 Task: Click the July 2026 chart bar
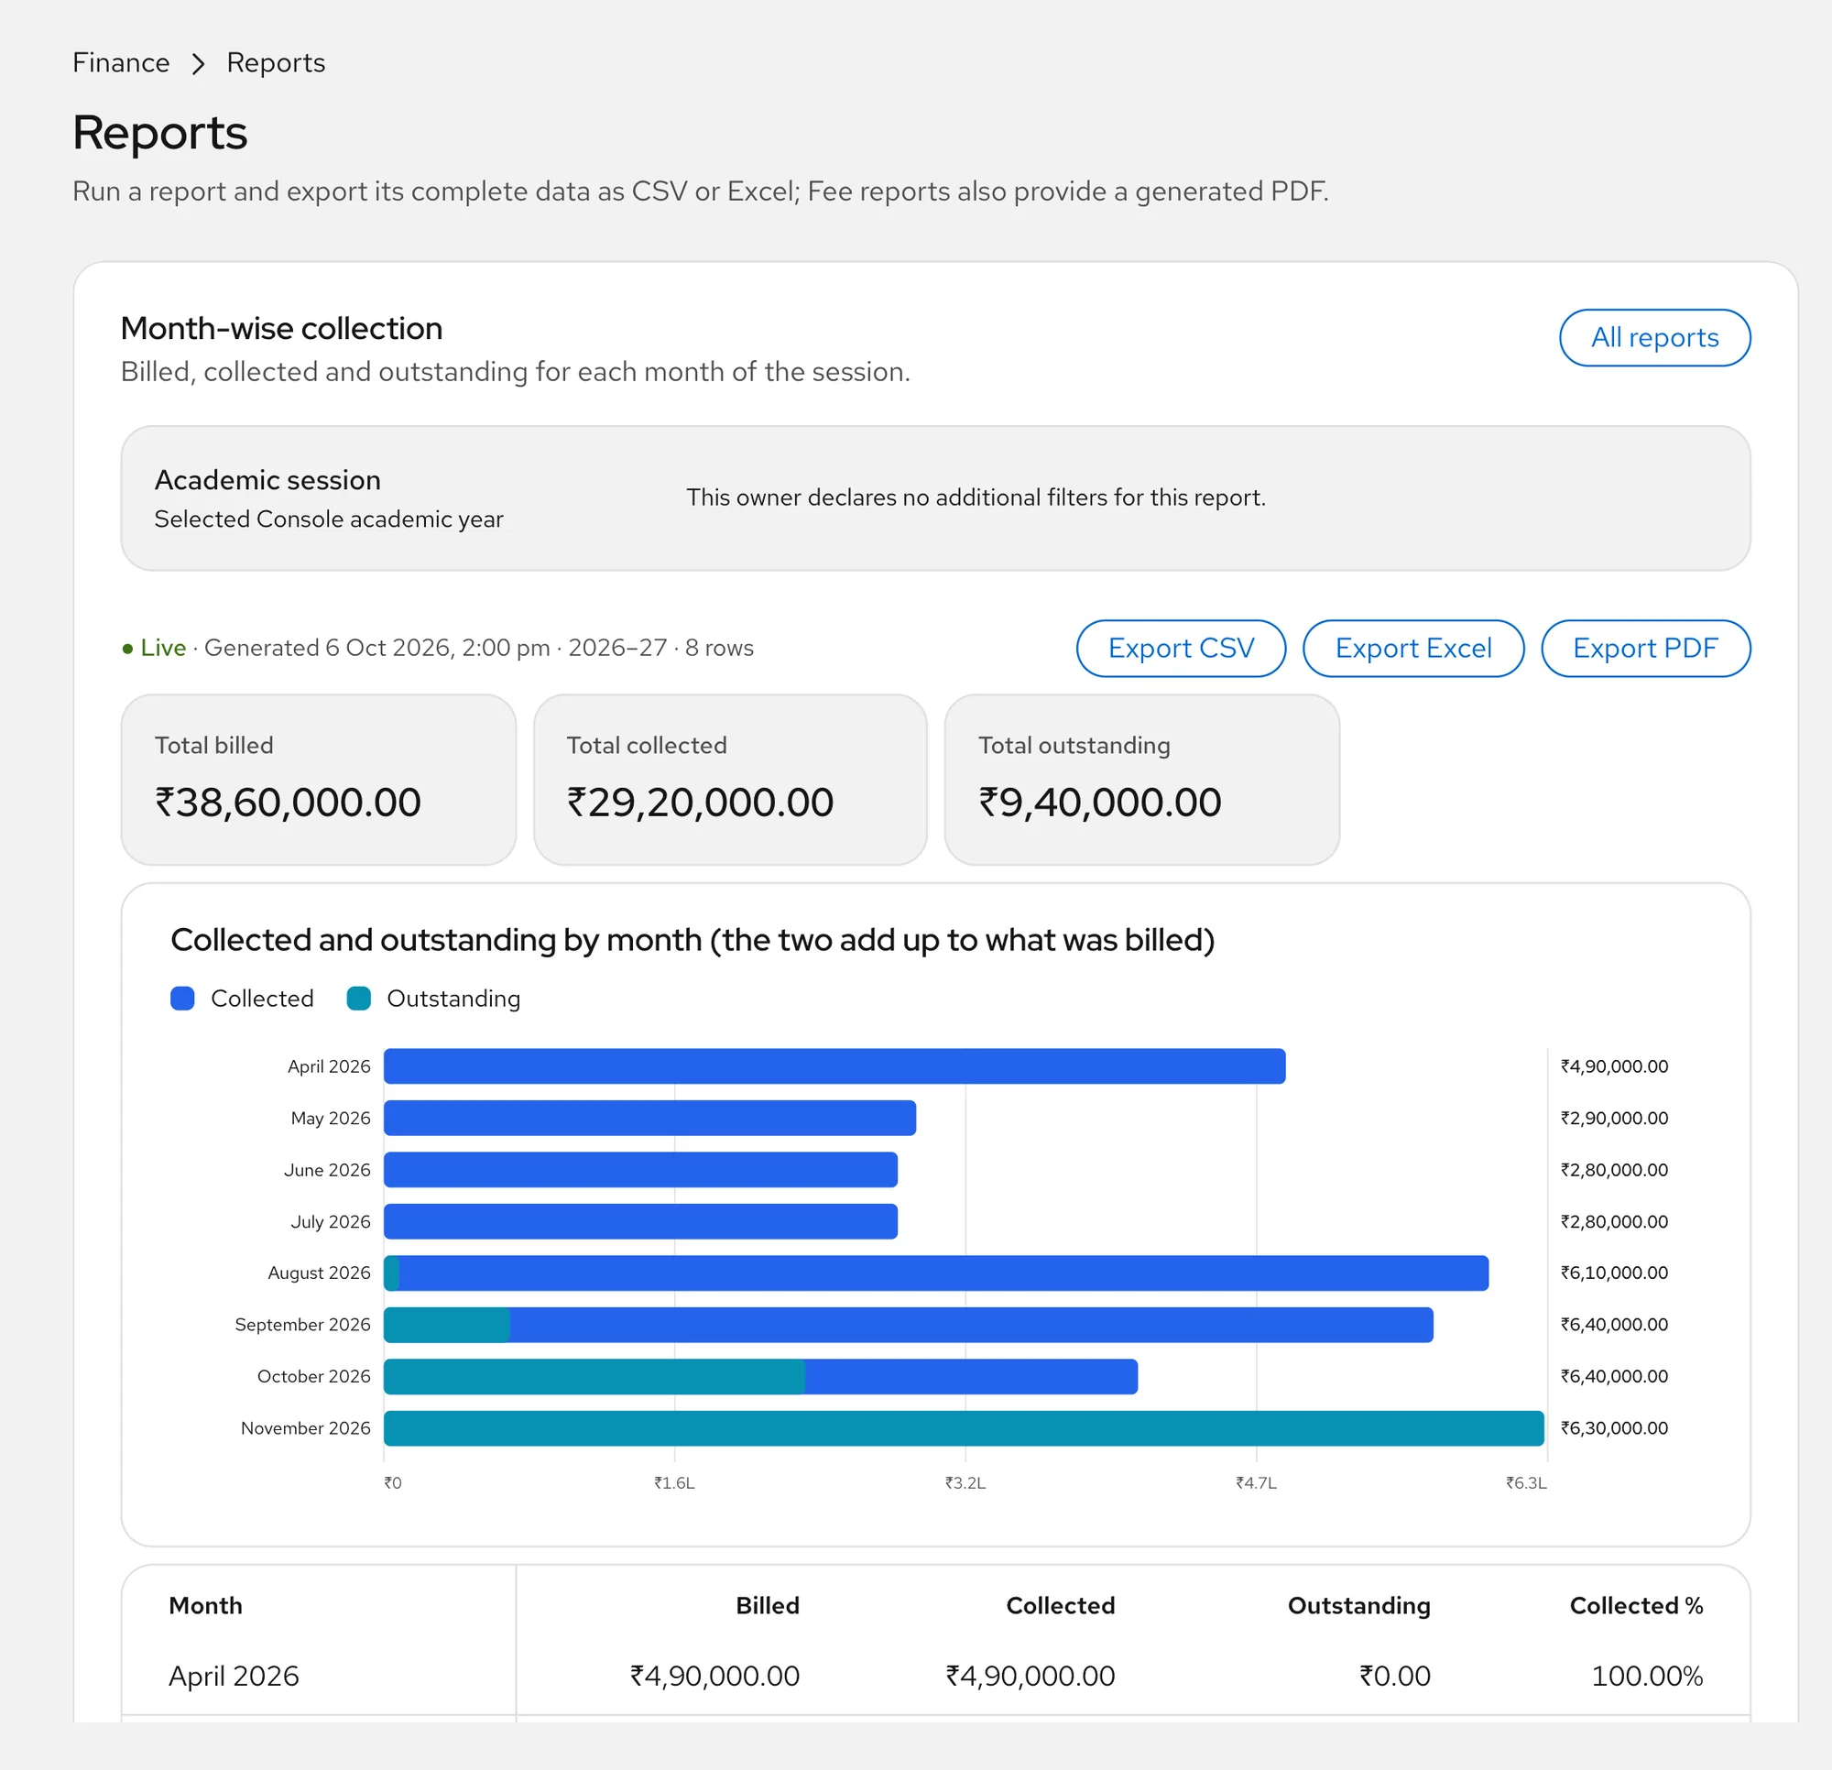pos(640,1221)
